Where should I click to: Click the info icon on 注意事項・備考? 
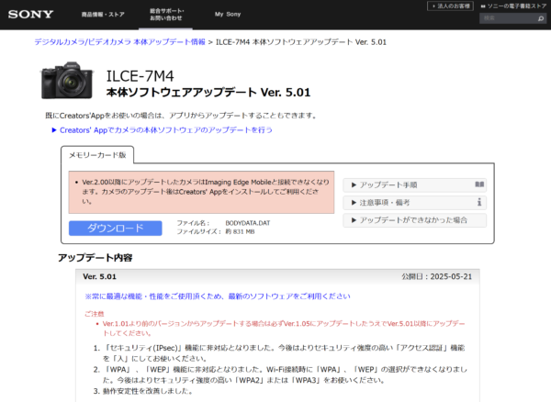[479, 202]
